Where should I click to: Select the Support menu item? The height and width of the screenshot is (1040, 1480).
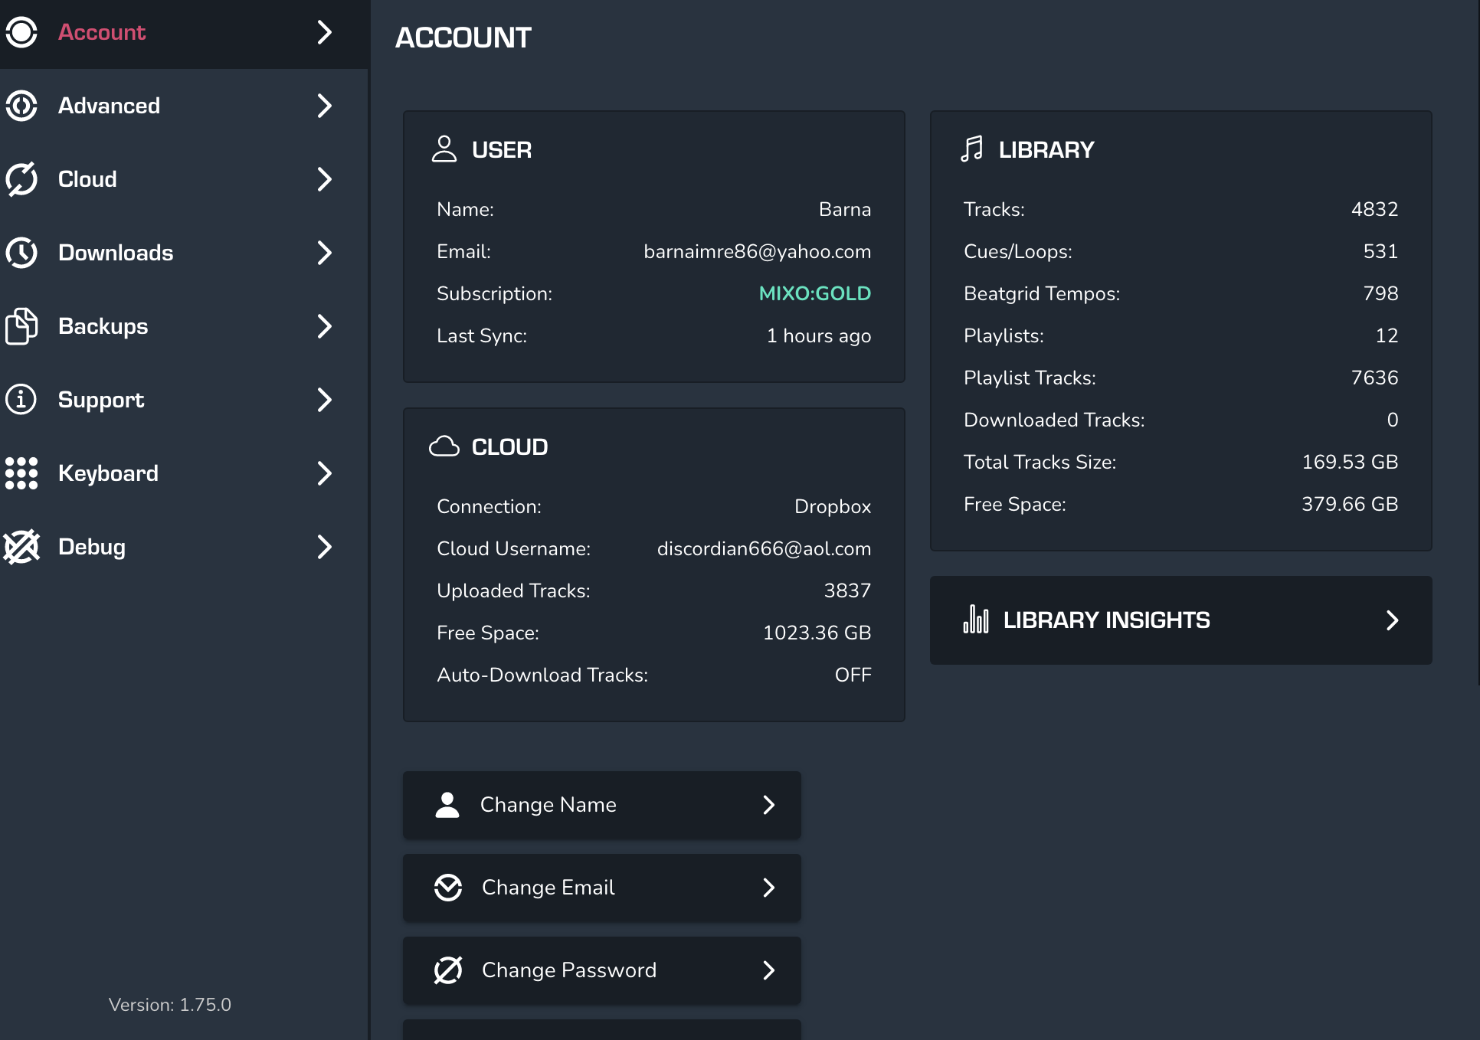[x=101, y=400]
